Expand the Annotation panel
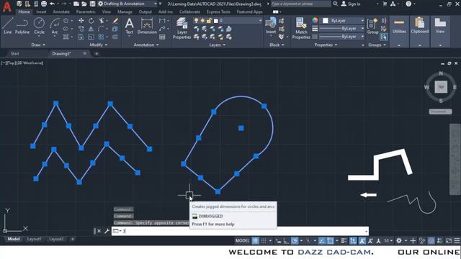The image size is (461, 259). pos(146,45)
